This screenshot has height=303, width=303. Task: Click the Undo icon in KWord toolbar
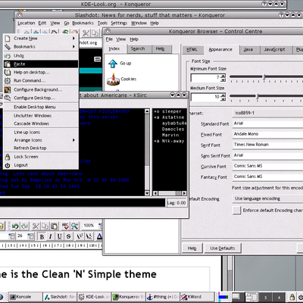[15, 226]
